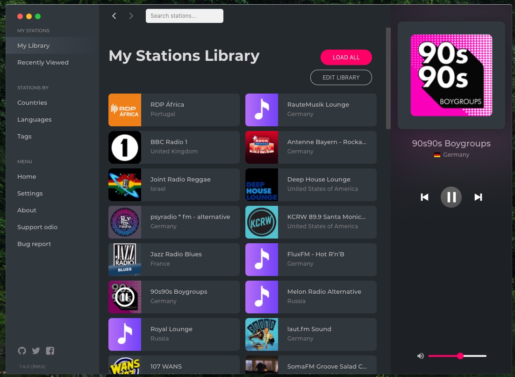
Task: Mute audio with the speaker icon
Action: pyautogui.click(x=421, y=356)
